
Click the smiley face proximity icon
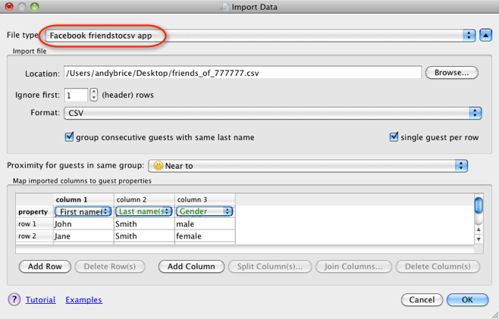coord(158,165)
